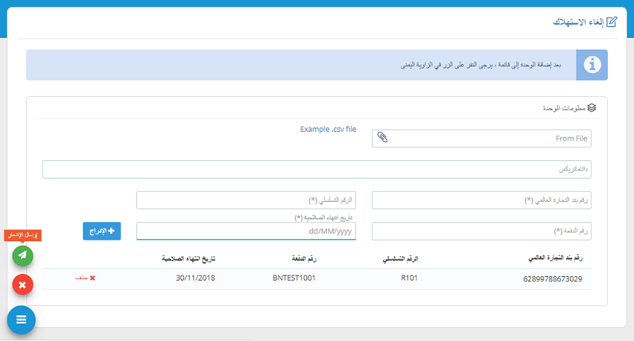Click the رقم بند التجارة العالمي input field
The width and height of the screenshot is (634, 341).
pos(482,200)
